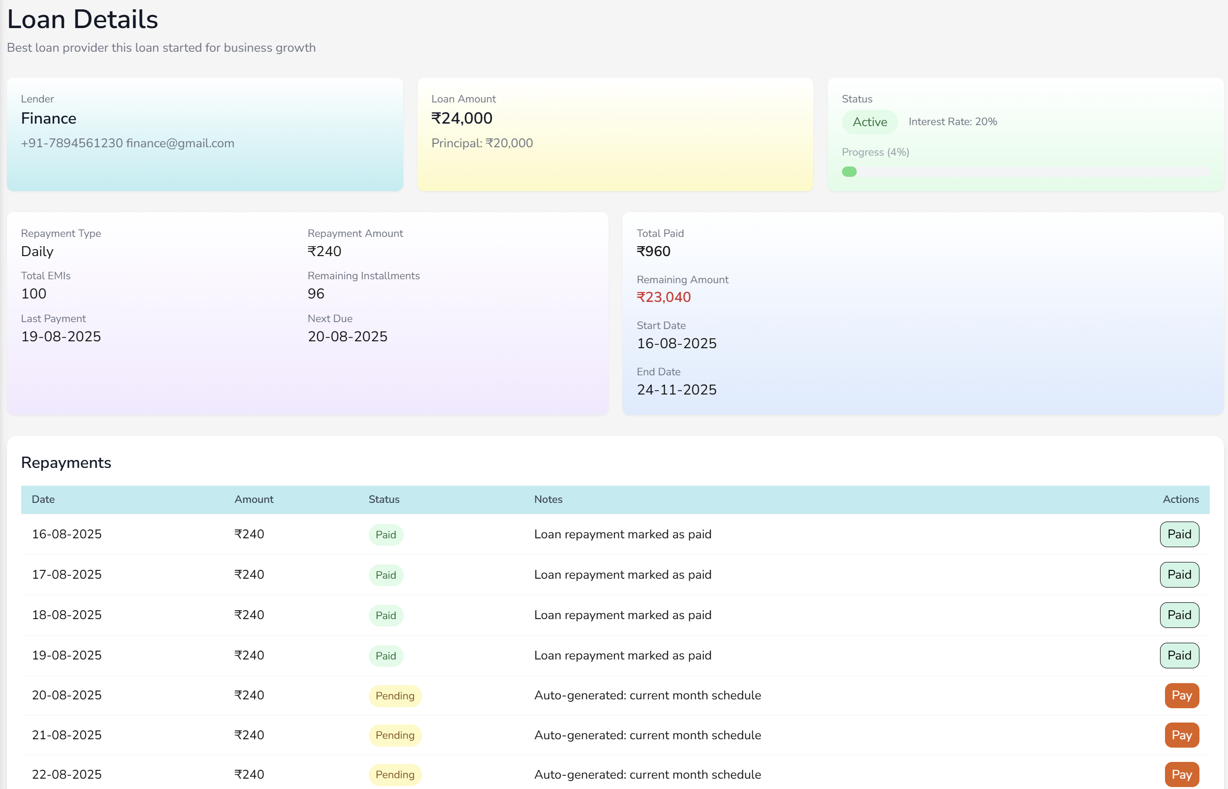This screenshot has height=789, width=1228.
Task: Click the Remaining Installments value 96
Action: (316, 294)
